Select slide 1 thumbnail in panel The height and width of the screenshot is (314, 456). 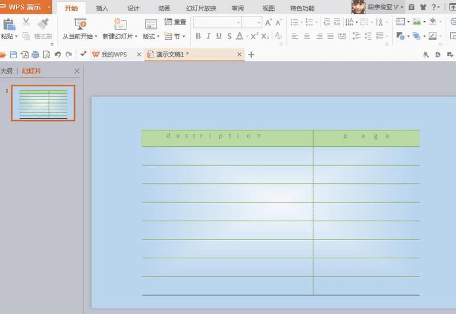point(43,104)
